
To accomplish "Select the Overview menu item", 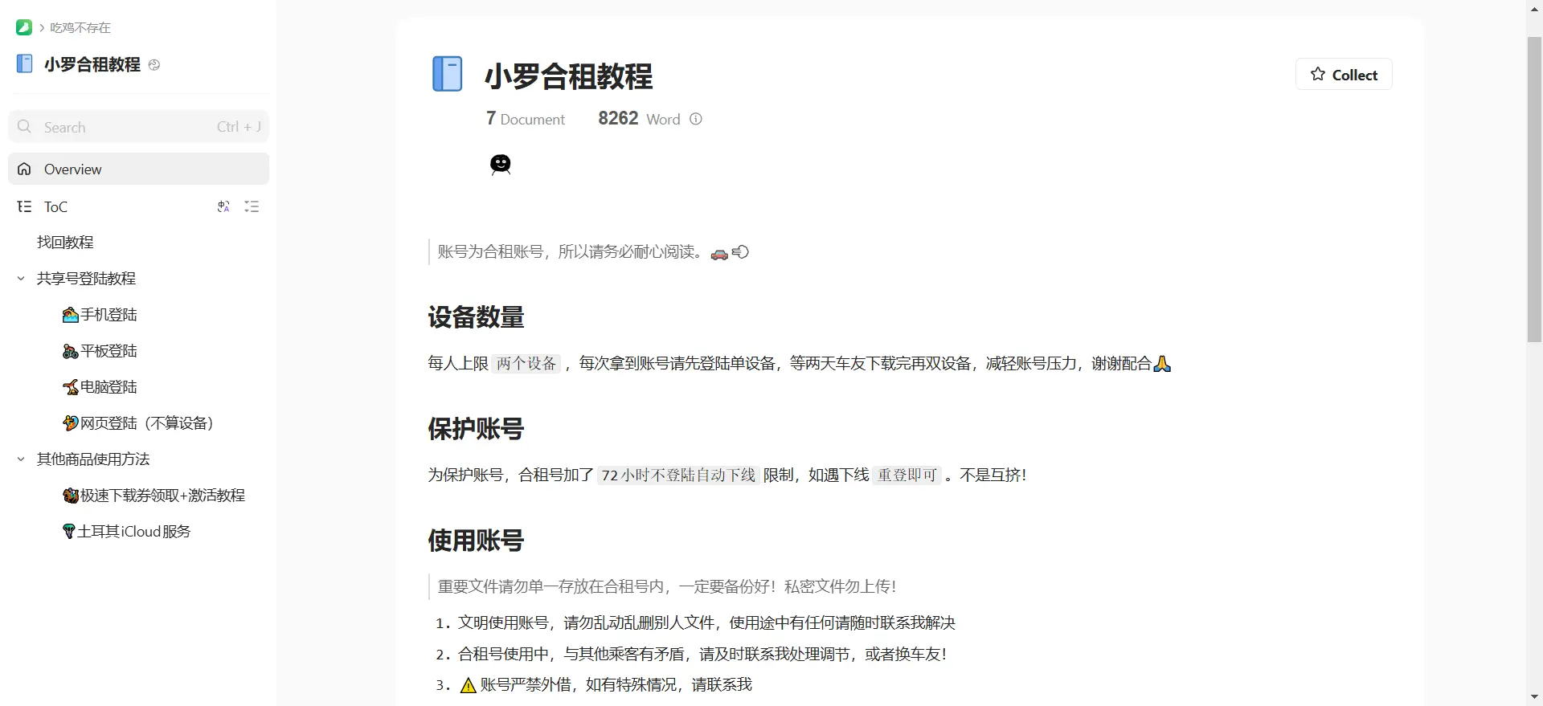I will tap(138, 169).
